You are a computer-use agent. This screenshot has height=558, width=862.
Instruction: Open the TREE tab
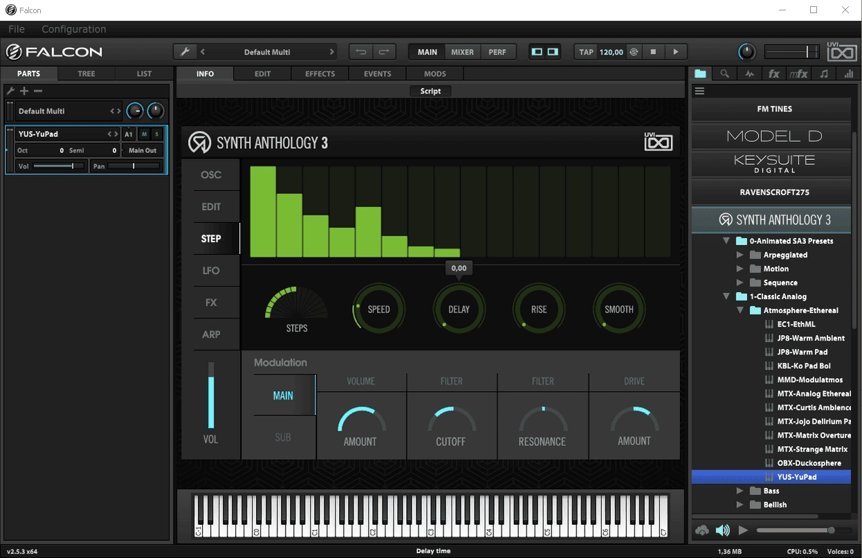click(x=86, y=73)
